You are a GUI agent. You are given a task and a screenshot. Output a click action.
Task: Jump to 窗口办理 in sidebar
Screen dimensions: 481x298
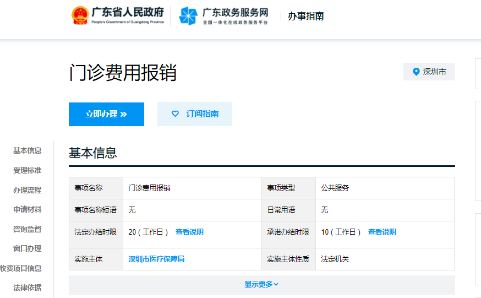click(x=28, y=248)
